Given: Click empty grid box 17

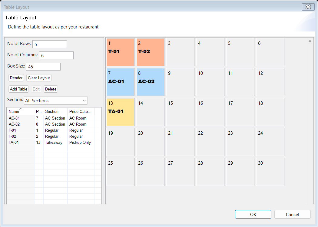Looking at the screenshot, I should (x=240, y=112).
